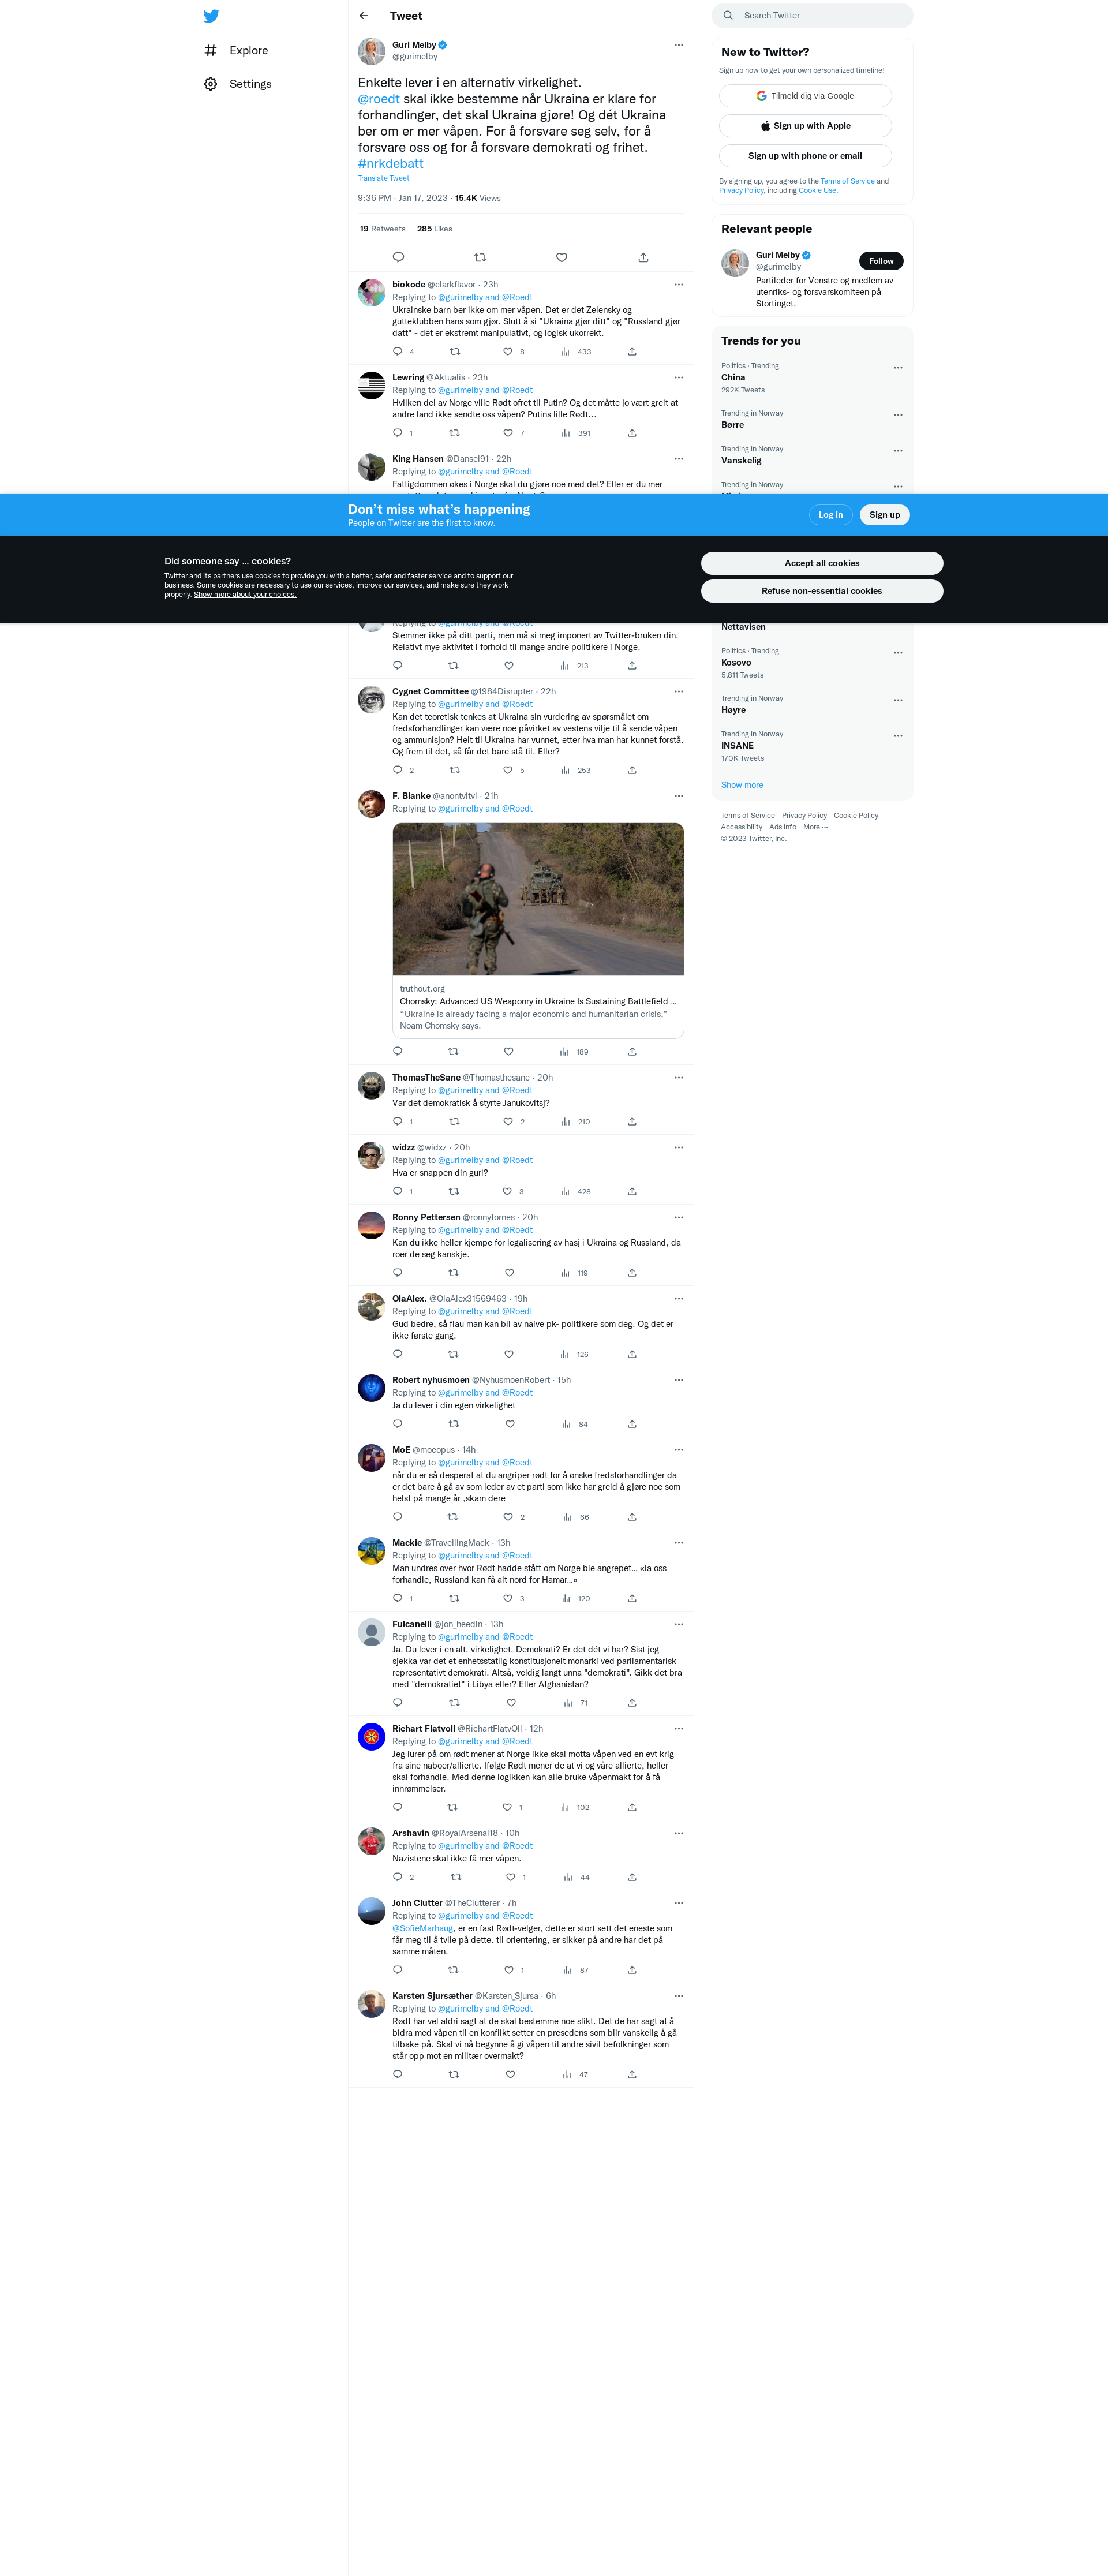
Task: Open more options for the China trend
Action: pos(898,368)
